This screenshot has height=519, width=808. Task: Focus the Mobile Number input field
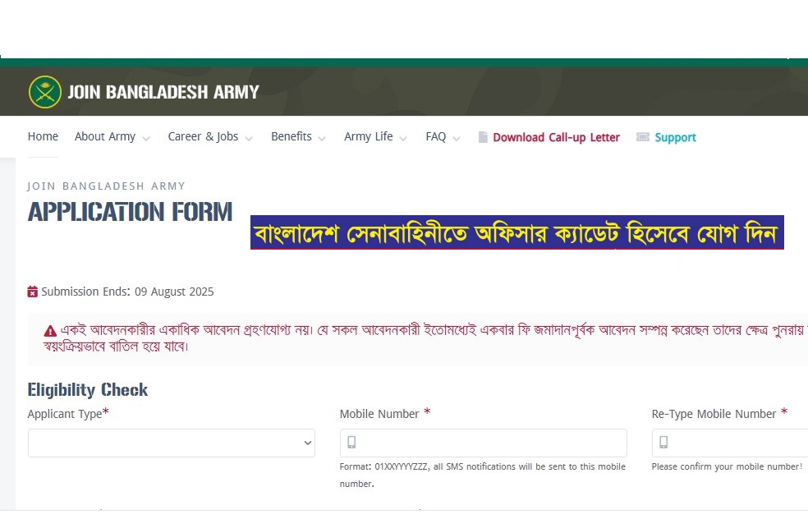[x=484, y=443]
